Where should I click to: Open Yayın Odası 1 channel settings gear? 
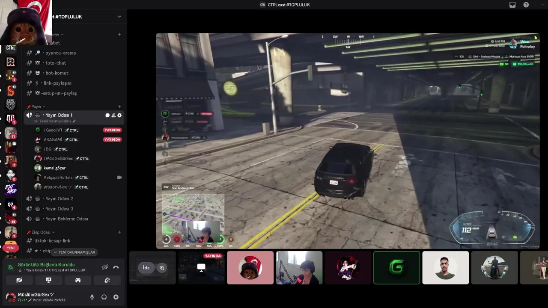point(119,115)
